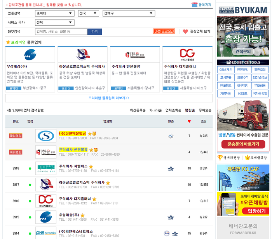The image size is (272, 239).
Task: Open the 항구위치 logistics tool
Action: pyautogui.click(x=243, y=86)
